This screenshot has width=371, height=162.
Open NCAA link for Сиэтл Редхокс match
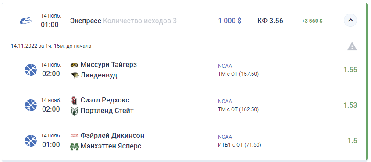tap(225, 102)
